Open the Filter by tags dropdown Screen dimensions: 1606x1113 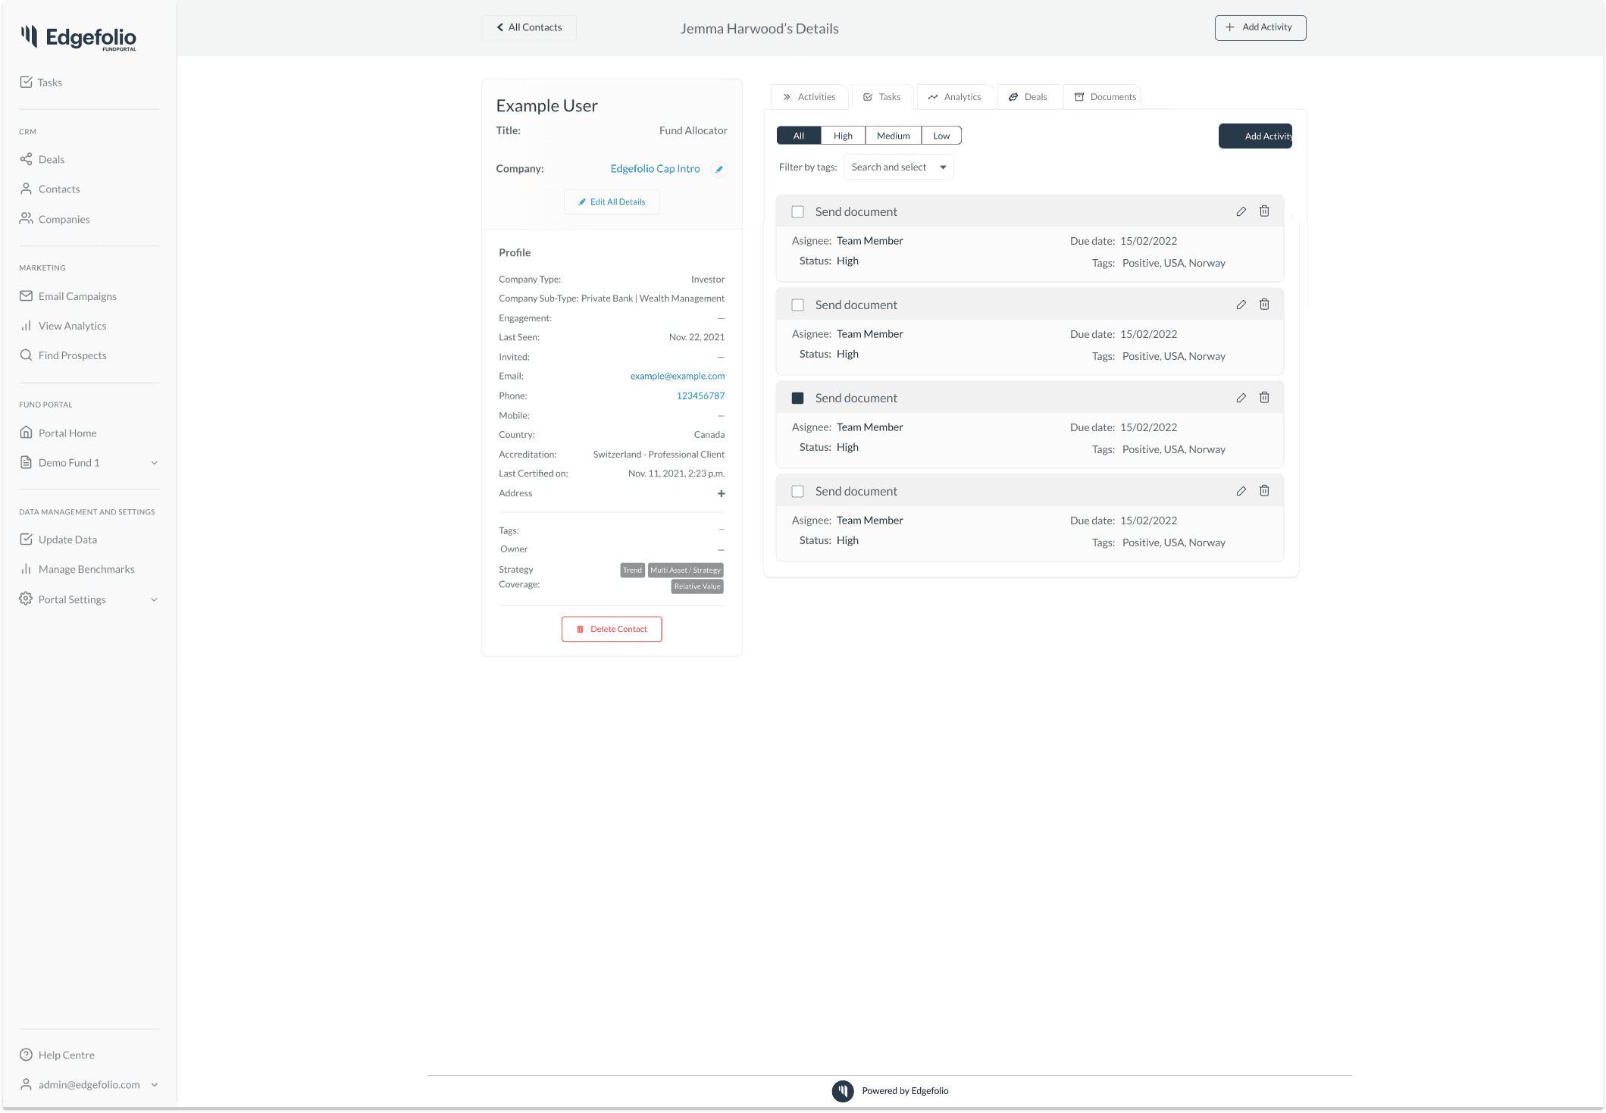pyautogui.click(x=898, y=167)
